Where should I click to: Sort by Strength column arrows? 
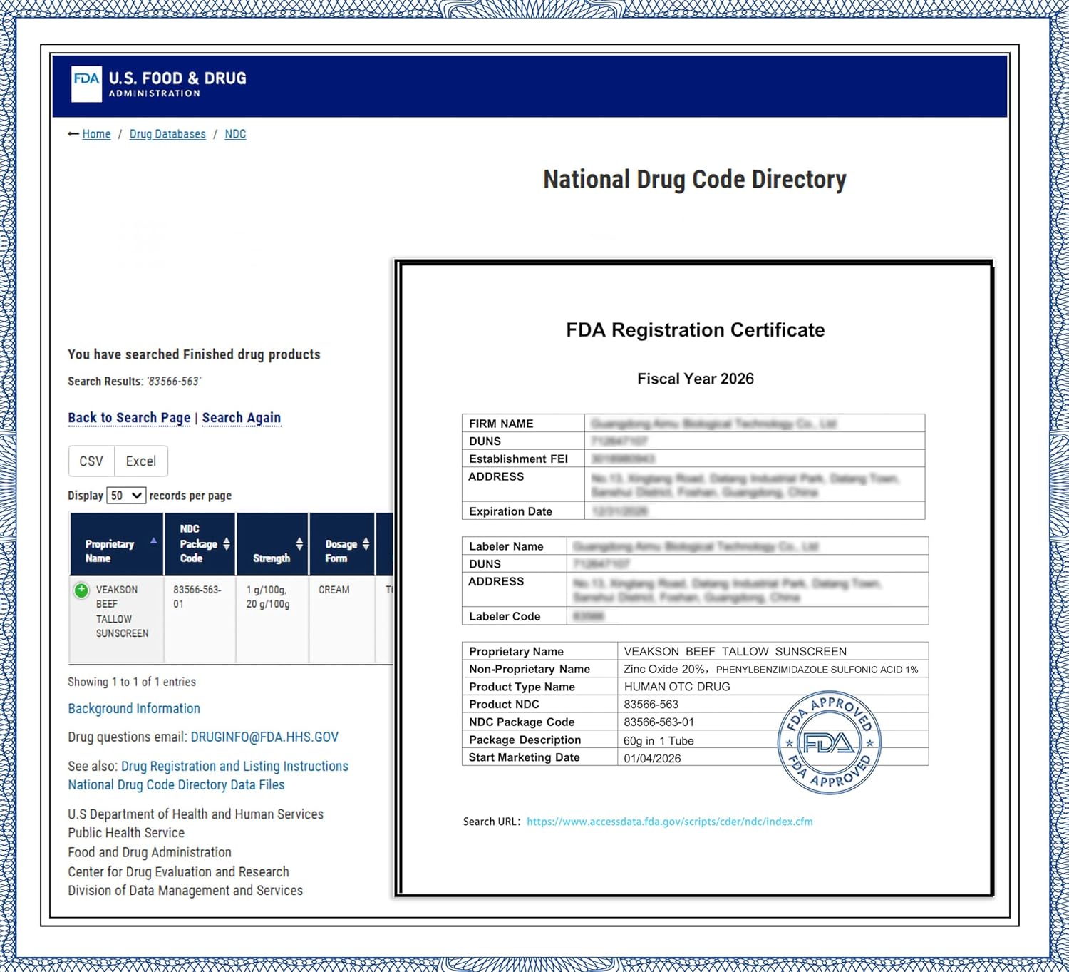pyautogui.click(x=299, y=544)
